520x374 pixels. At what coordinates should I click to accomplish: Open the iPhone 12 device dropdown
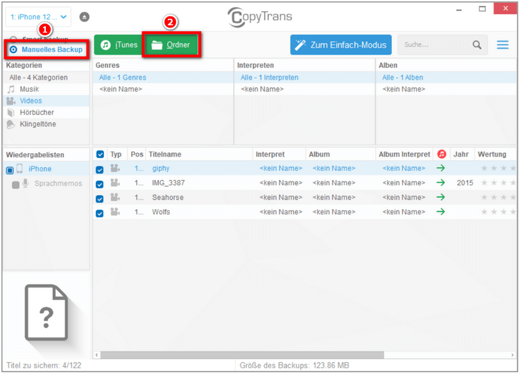point(38,17)
